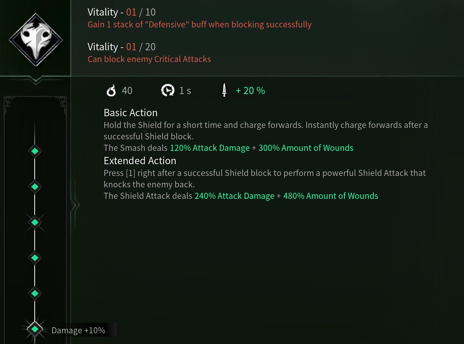Select the Vitality 01 / 10 requirement
Screen dimensions: 464x344
(x=122, y=12)
